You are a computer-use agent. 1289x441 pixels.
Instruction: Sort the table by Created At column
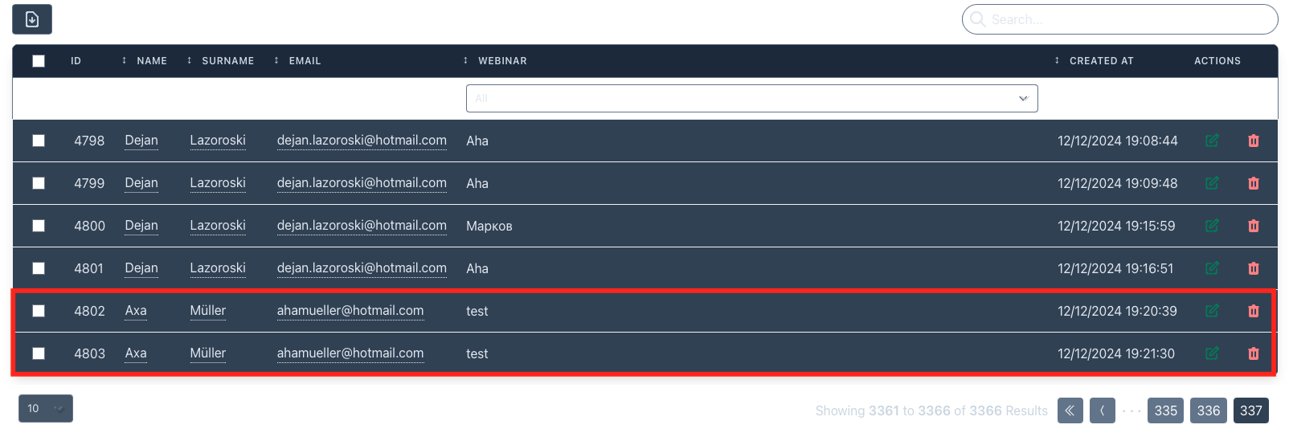click(1100, 61)
